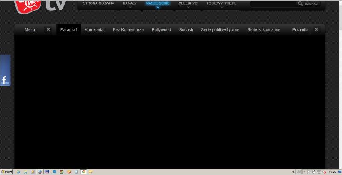
Task: Click into the search input field
Action: pos(271,4)
